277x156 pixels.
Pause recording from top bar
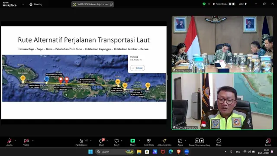point(230,4)
